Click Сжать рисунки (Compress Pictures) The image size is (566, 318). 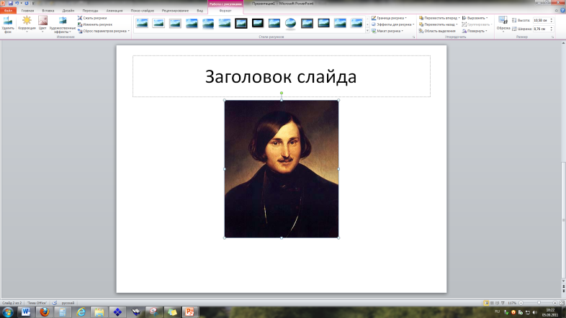(x=92, y=18)
